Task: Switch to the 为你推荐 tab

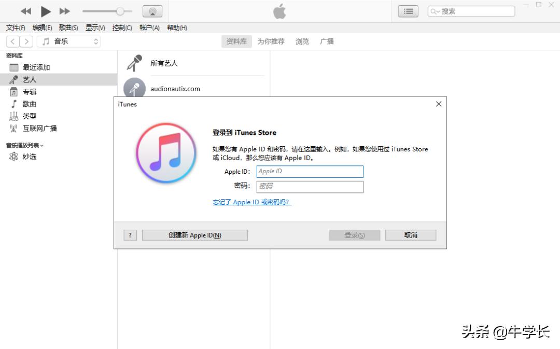Action: pos(270,41)
